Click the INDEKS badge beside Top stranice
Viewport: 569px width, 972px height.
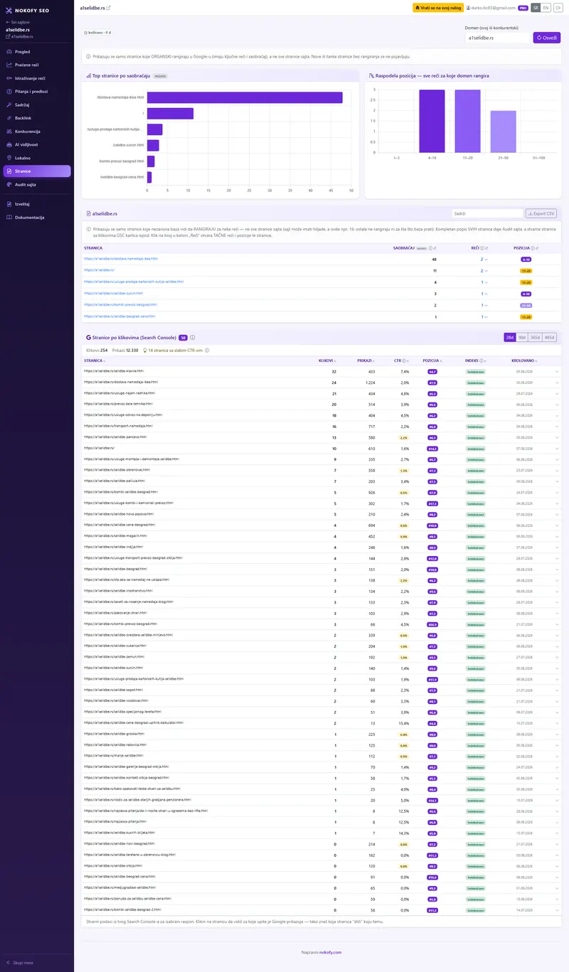160,75
